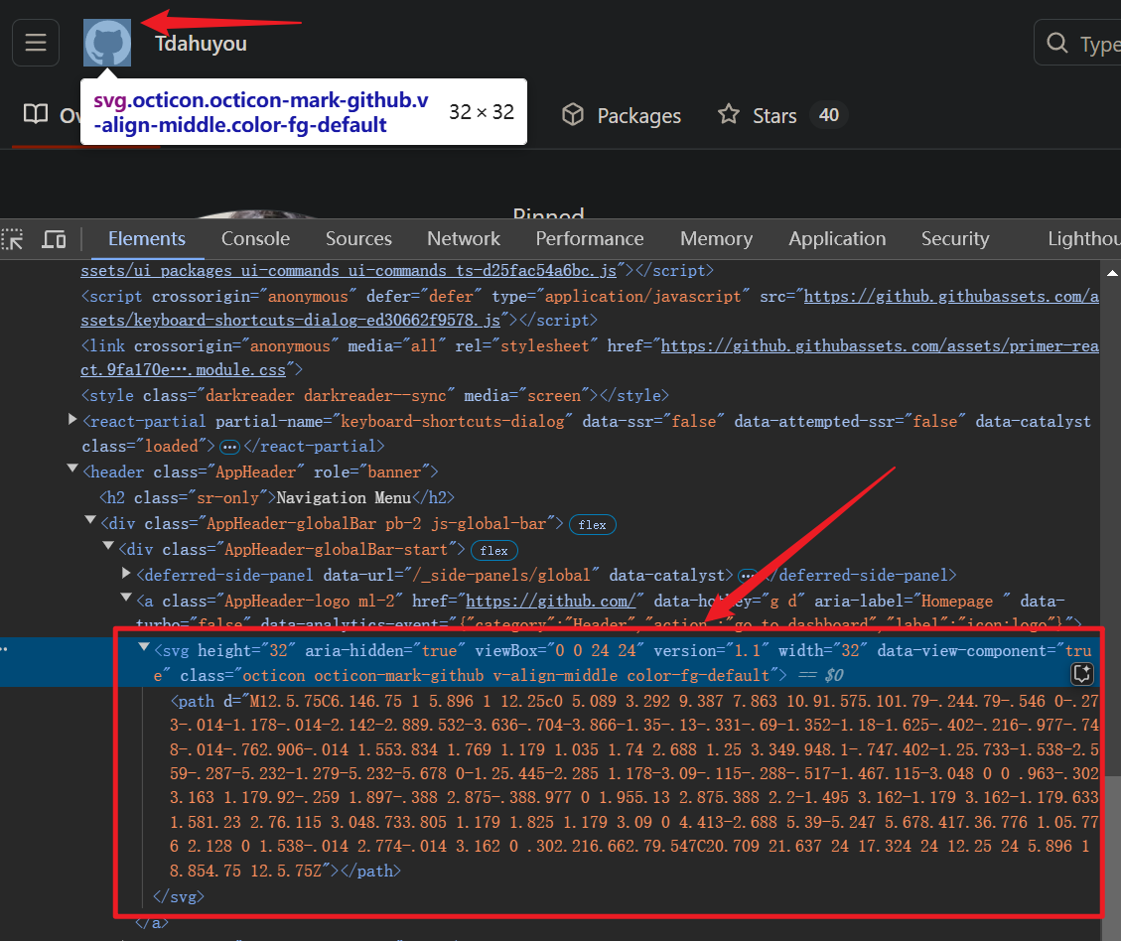Expand the ellipsis in react-partial node
The width and height of the screenshot is (1121, 941).
[229, 448]
